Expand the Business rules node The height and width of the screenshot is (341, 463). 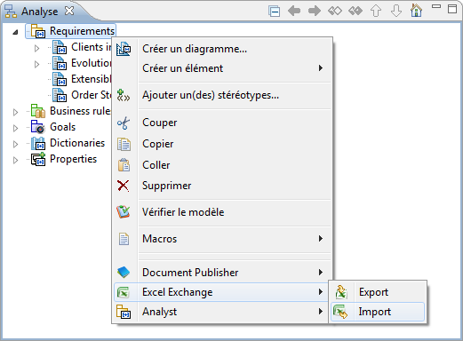click(x=15, y=112)
